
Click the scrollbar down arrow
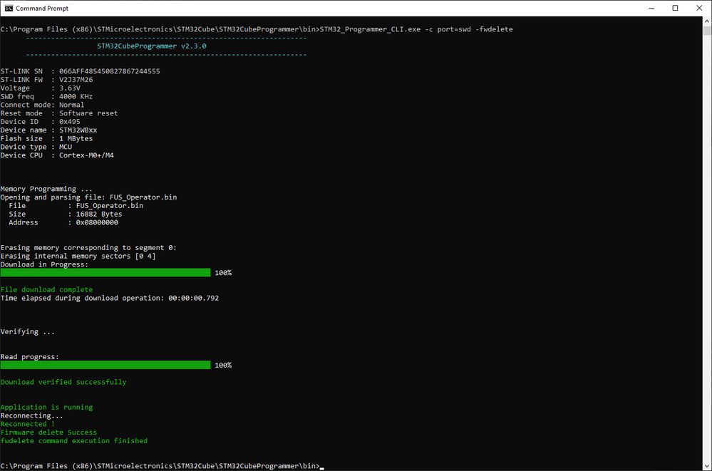click(x=707, y=467)
